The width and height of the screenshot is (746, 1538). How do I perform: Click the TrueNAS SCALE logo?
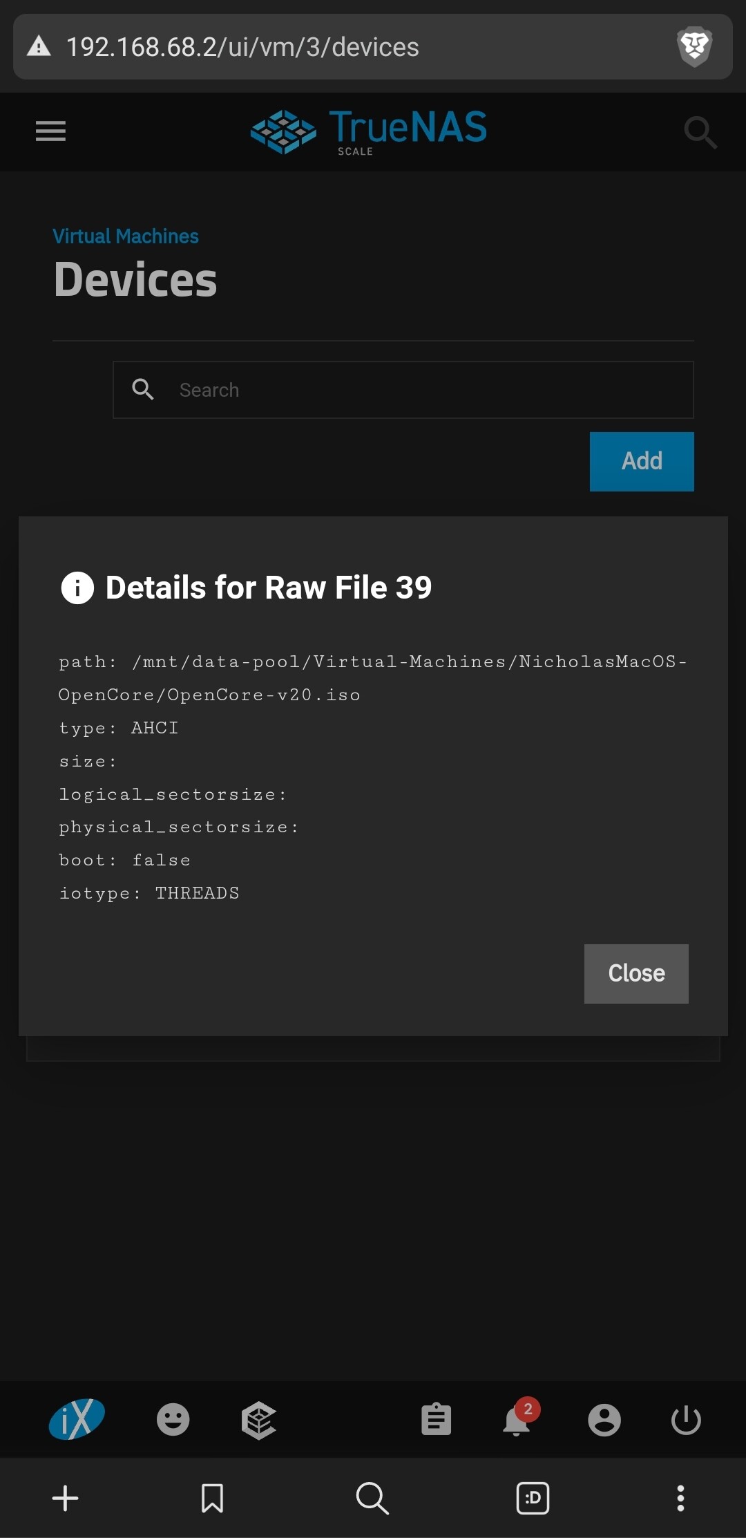point(368,131)
